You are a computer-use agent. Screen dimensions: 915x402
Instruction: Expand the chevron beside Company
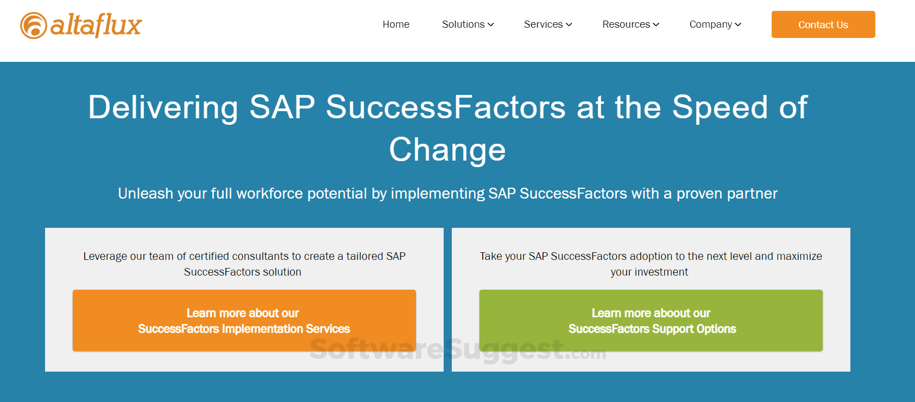pyautogui.click(x=738, y=24)
